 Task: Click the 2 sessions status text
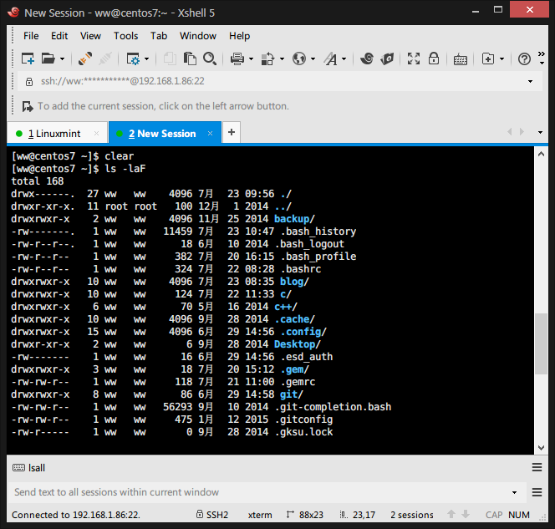point(411,515)
